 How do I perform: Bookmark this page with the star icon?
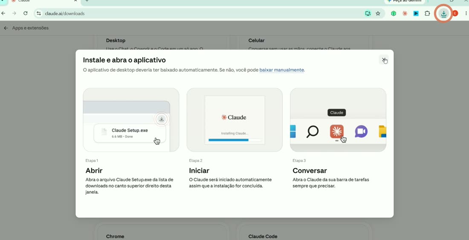pyautogui.click(x=378, y=14)
